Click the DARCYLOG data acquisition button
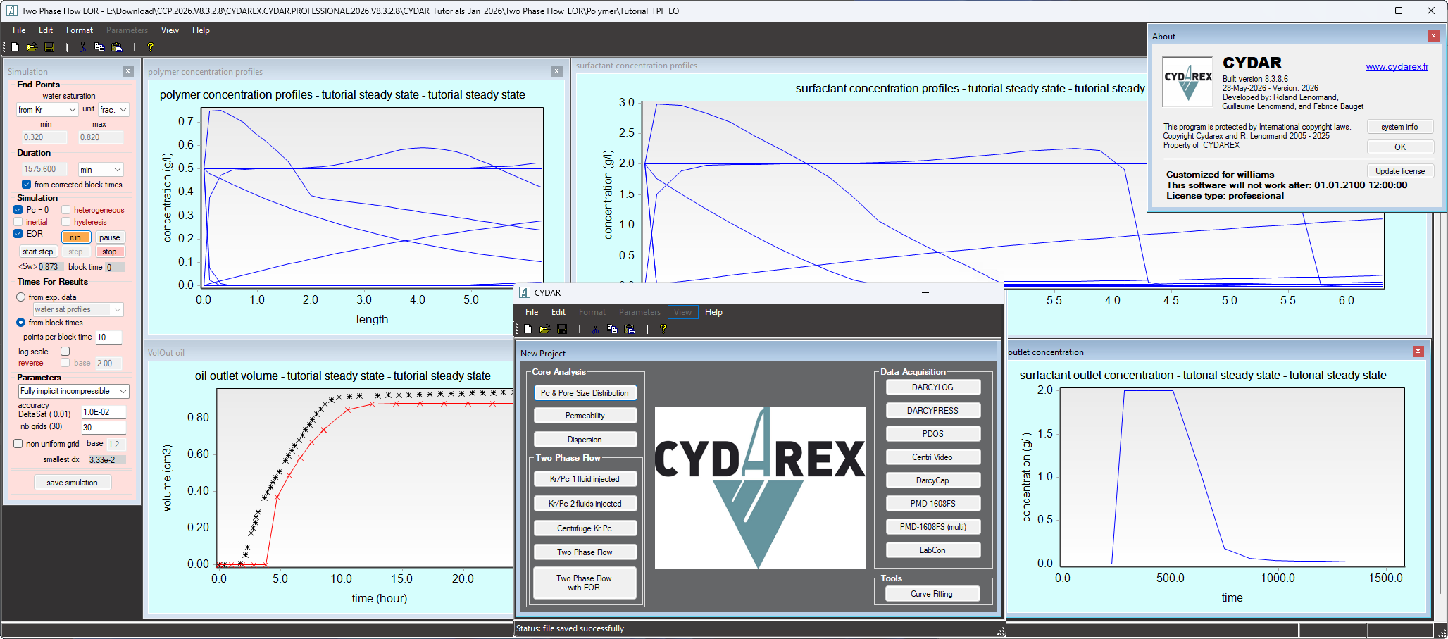The image size is (1448, 639). coord(932,387)
